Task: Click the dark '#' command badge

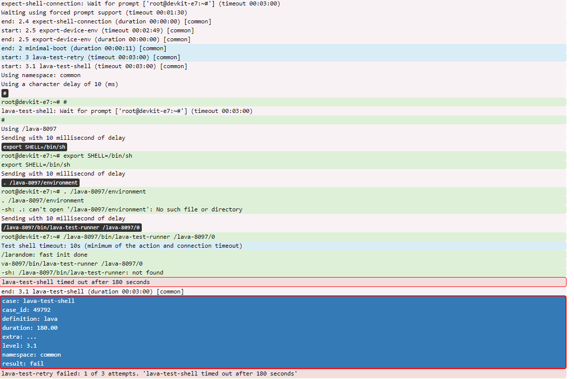Action: (5, 94)
